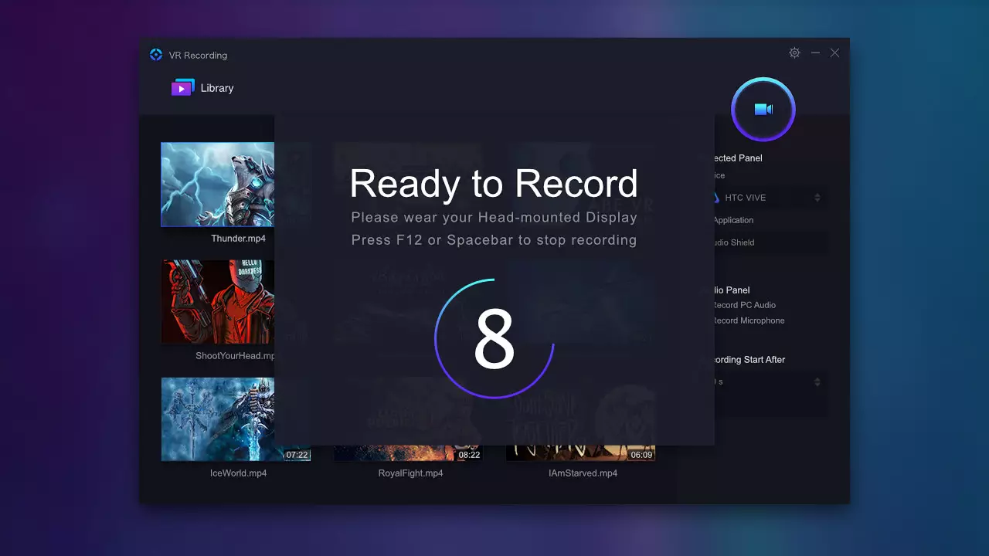Image resolution: width=989 pixels, height=556 pixels.
Task: Click the VR Recording title text
Action: (198, 55)
